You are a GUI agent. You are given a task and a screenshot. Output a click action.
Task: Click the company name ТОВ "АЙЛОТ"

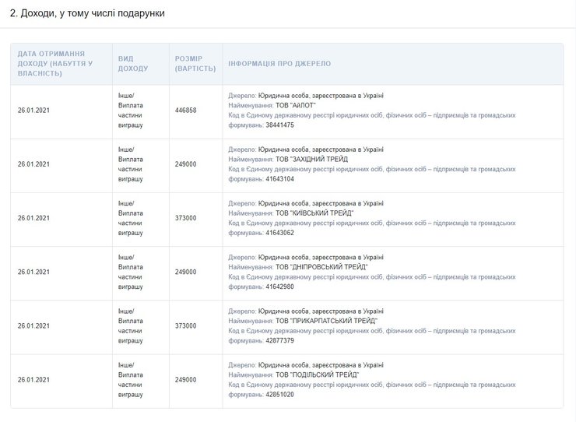point(297,105)
